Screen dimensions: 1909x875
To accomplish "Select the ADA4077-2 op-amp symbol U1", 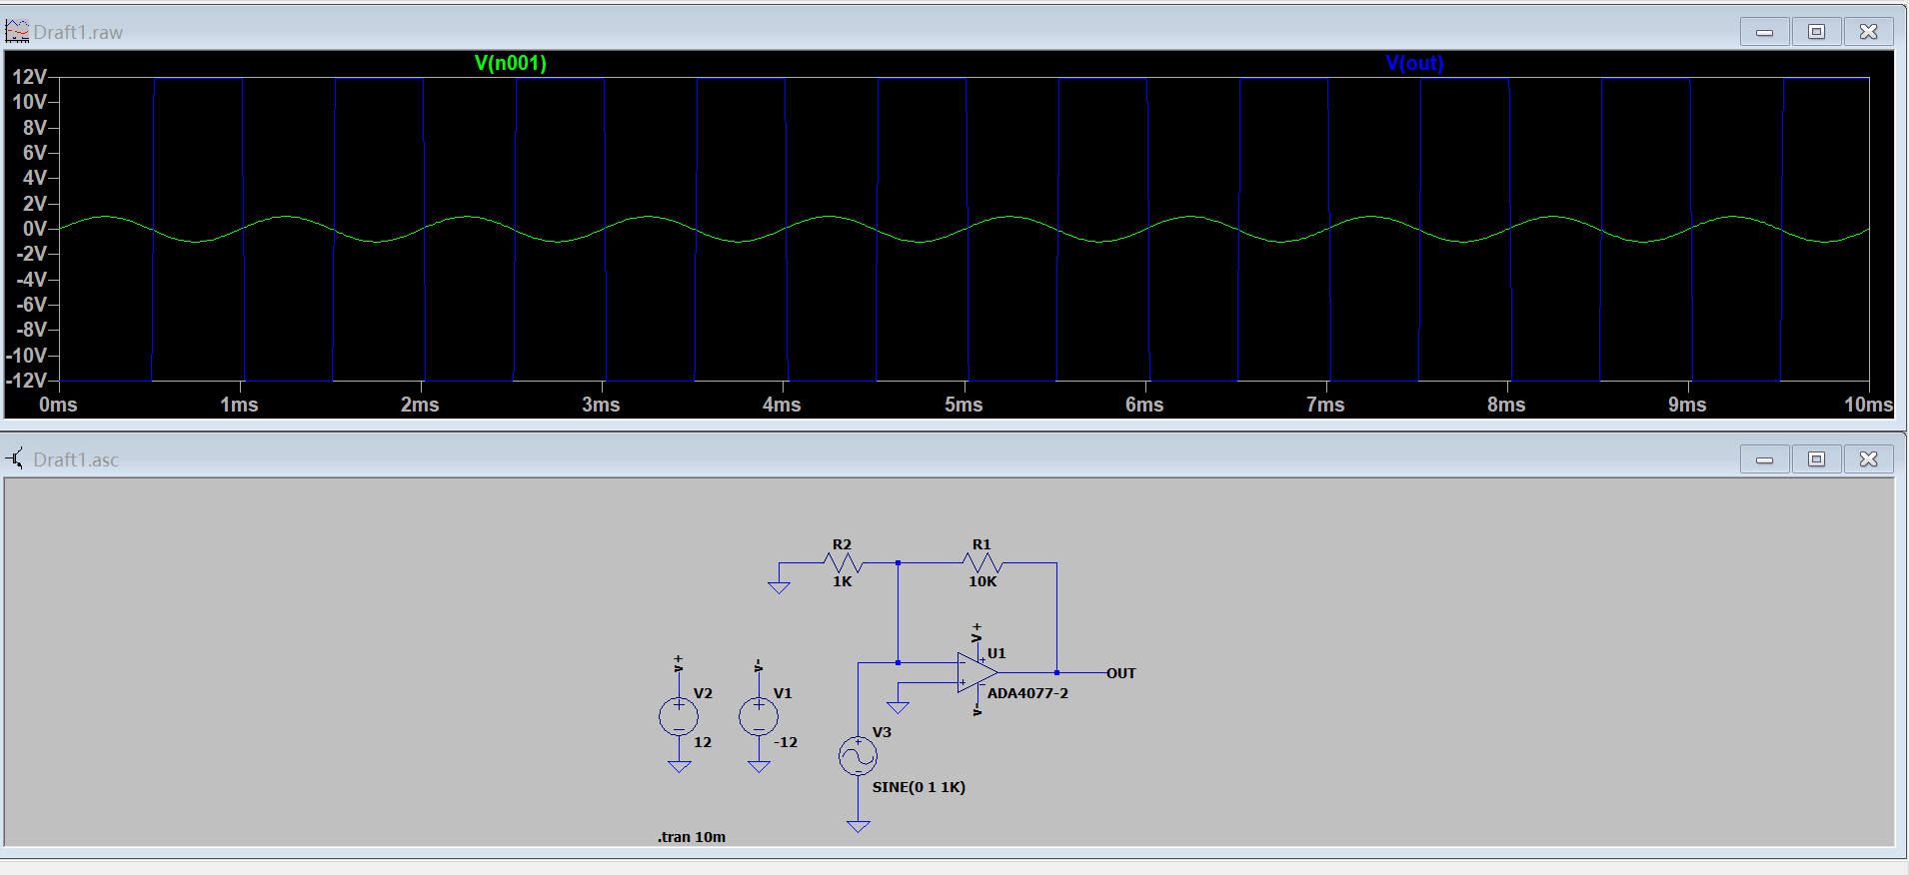I will (x=976, y=672).
